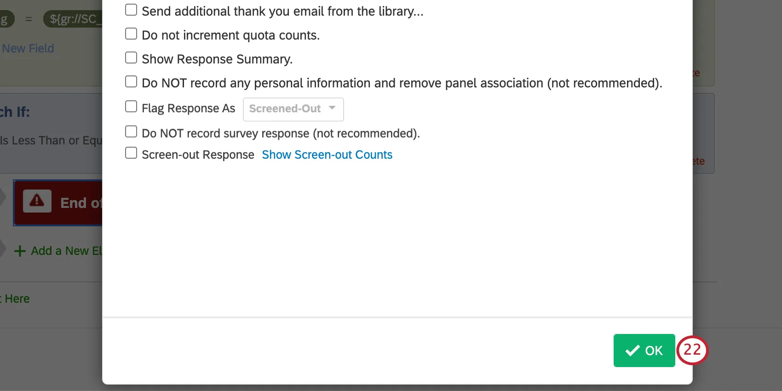
Task: Check Screen-out Response
Action: coord(131,153)
